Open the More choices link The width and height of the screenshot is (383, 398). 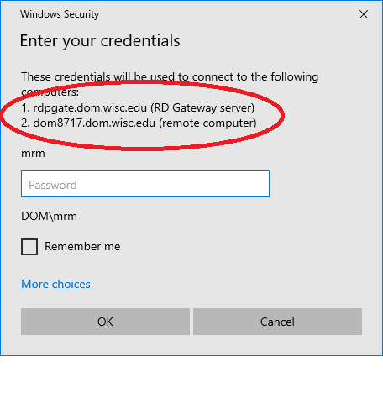(55, 284)
